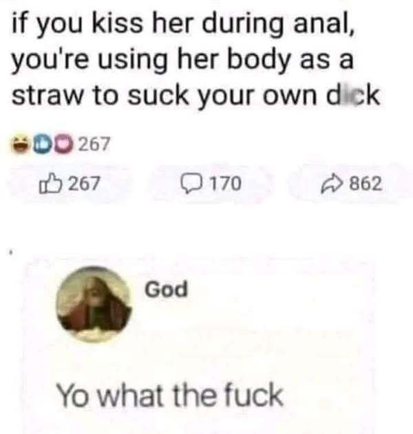Click the blue thumbs-up reaction badge
Screen dimensions: 413x434
click(x=43, y=144)
